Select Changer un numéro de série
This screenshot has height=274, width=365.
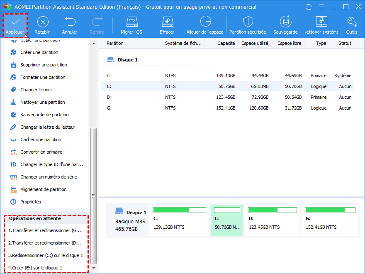click(x=49, y=177)
